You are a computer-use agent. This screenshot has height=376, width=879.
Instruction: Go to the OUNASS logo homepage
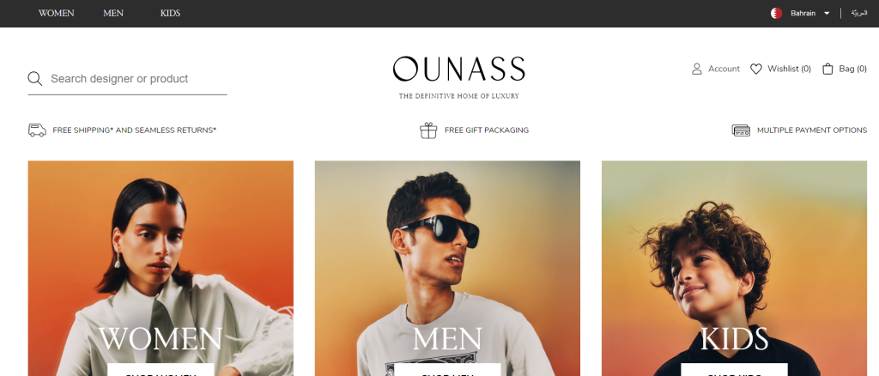point(458,77)
